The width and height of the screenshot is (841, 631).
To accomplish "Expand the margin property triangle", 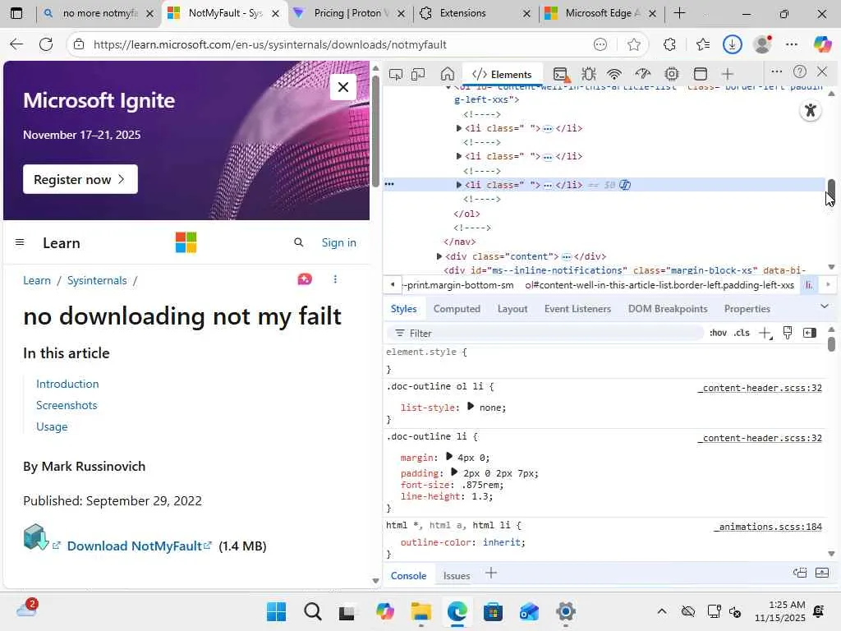I will (449, 457).
